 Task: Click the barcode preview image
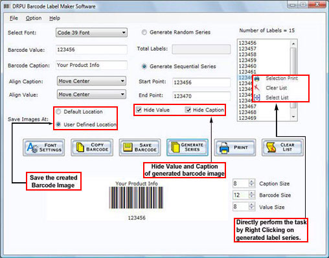pos(136,198)
